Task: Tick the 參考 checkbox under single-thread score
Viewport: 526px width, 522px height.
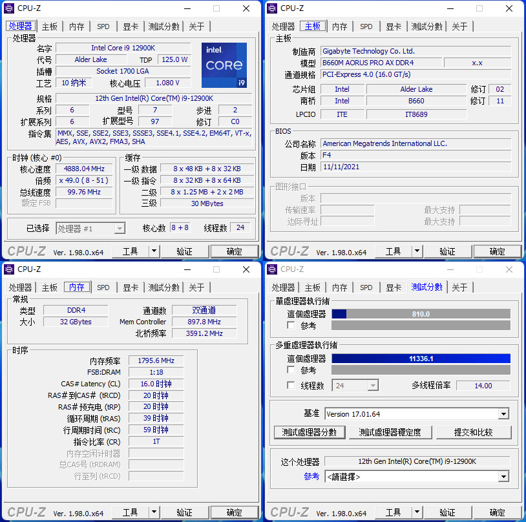Action: tap(291, 325)
